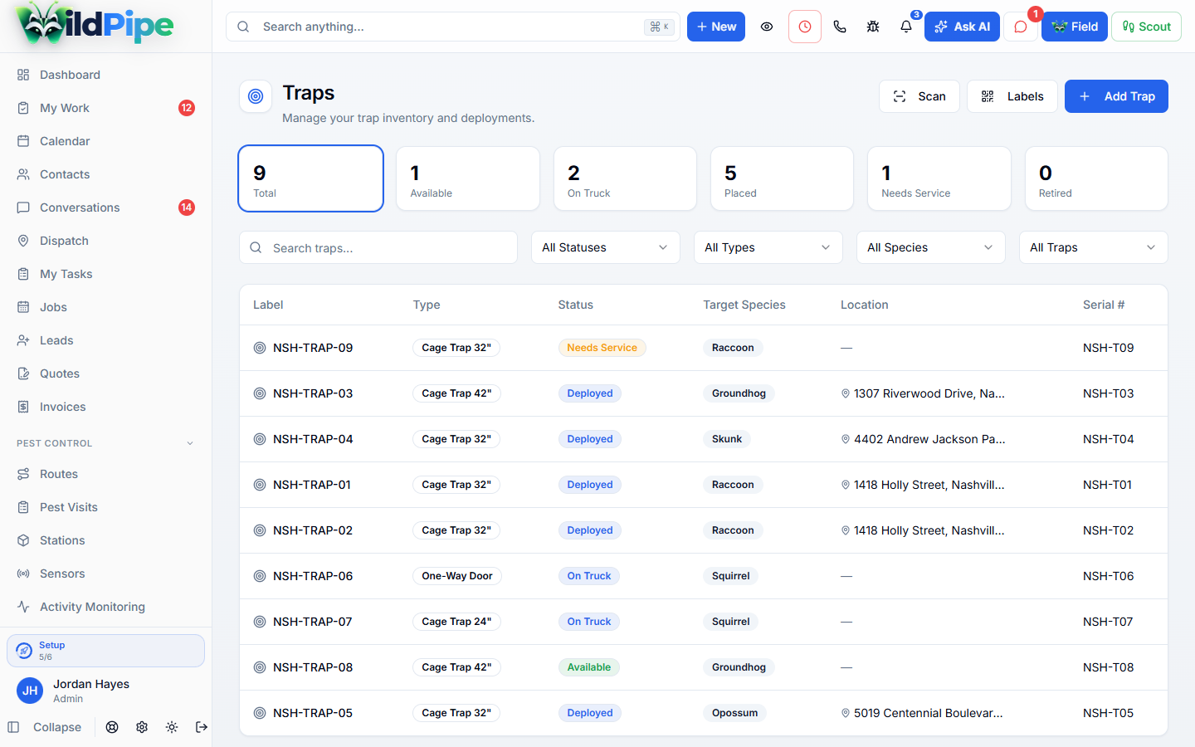
Task: Open the All Traps dropdown
Action: (1094, 247)
